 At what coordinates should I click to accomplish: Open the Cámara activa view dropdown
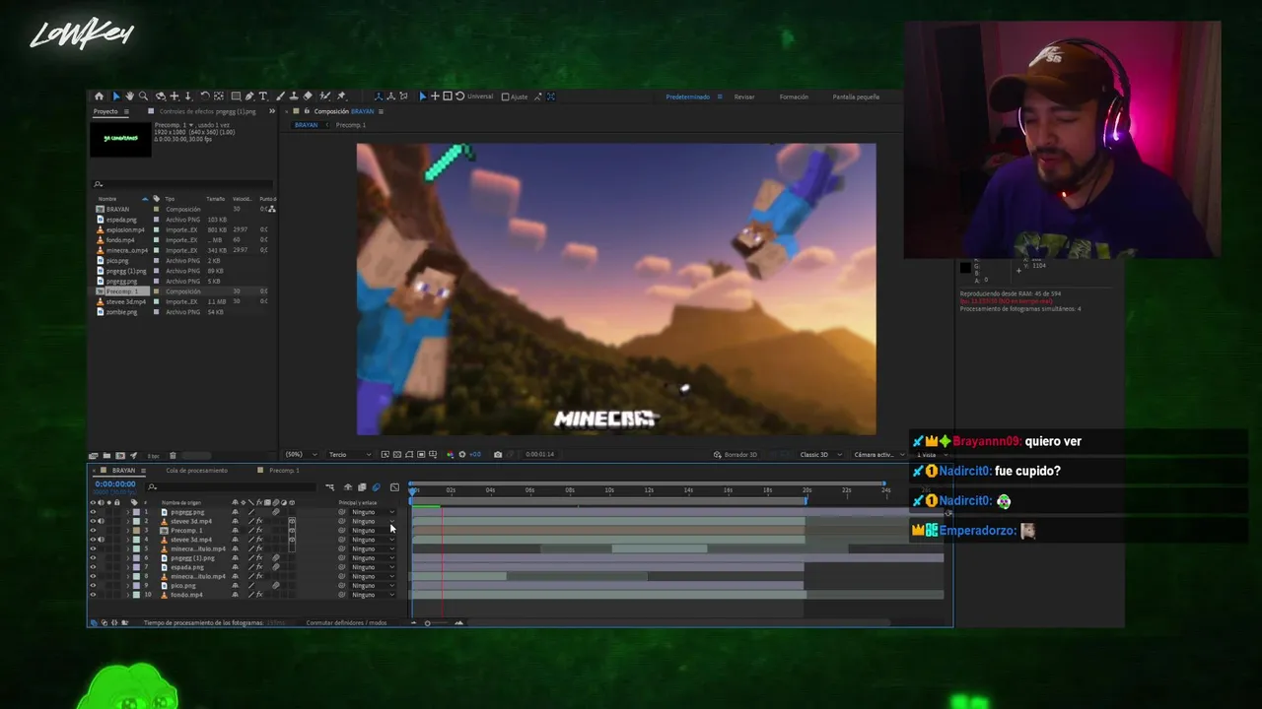[877, 455]
